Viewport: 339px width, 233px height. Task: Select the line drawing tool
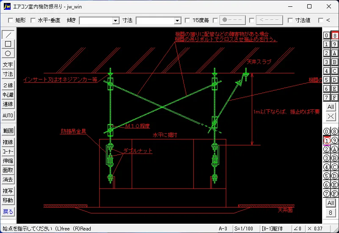8,35
